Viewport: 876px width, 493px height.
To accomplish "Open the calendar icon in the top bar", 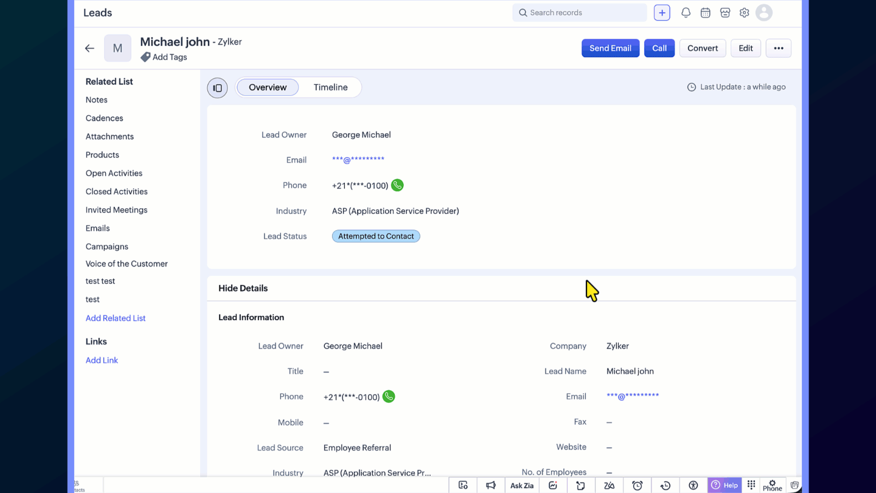I will (705, 13).
